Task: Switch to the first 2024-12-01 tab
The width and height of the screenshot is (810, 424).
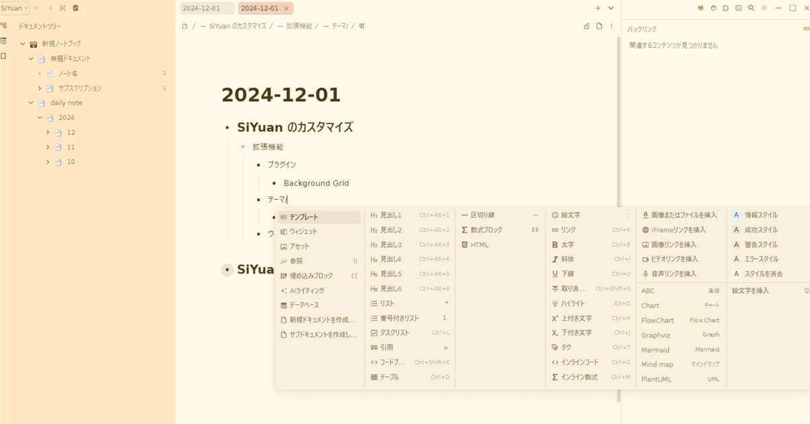Action: [x=207, y=8]
